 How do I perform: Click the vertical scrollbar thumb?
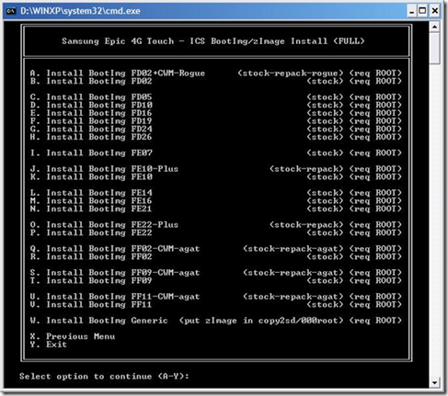click(434, 49)
